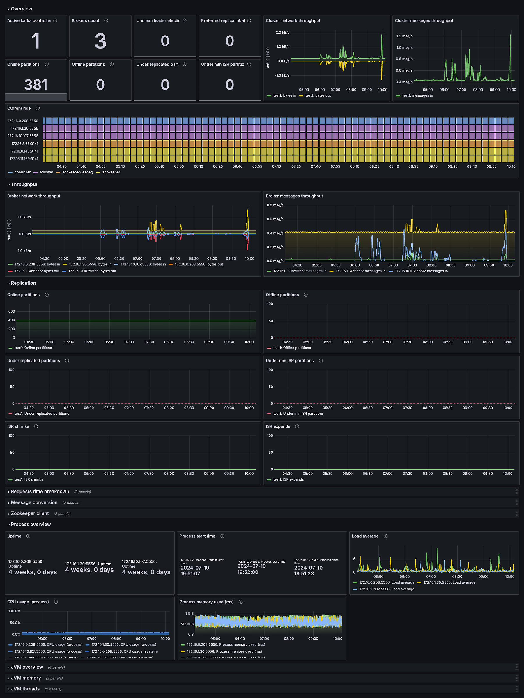Click the green 'test1: messages in' legend color

coord(398,95)
